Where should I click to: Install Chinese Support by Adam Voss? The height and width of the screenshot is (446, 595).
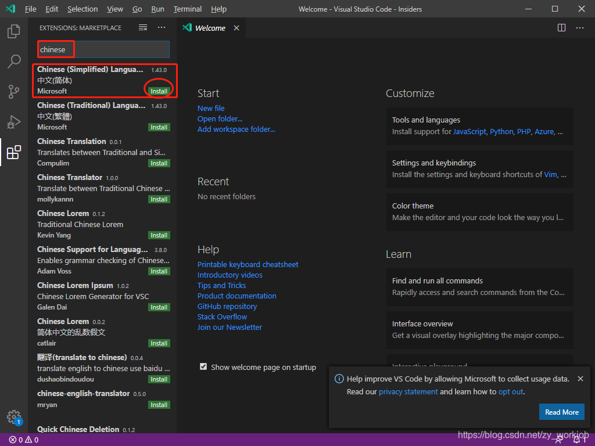[159, 271]
